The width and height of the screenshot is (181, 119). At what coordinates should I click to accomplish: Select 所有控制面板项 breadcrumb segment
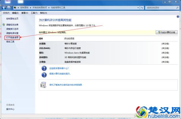(x=40, y=8)
